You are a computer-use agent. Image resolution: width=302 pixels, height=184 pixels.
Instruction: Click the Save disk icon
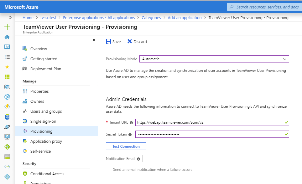click(108, 42)
